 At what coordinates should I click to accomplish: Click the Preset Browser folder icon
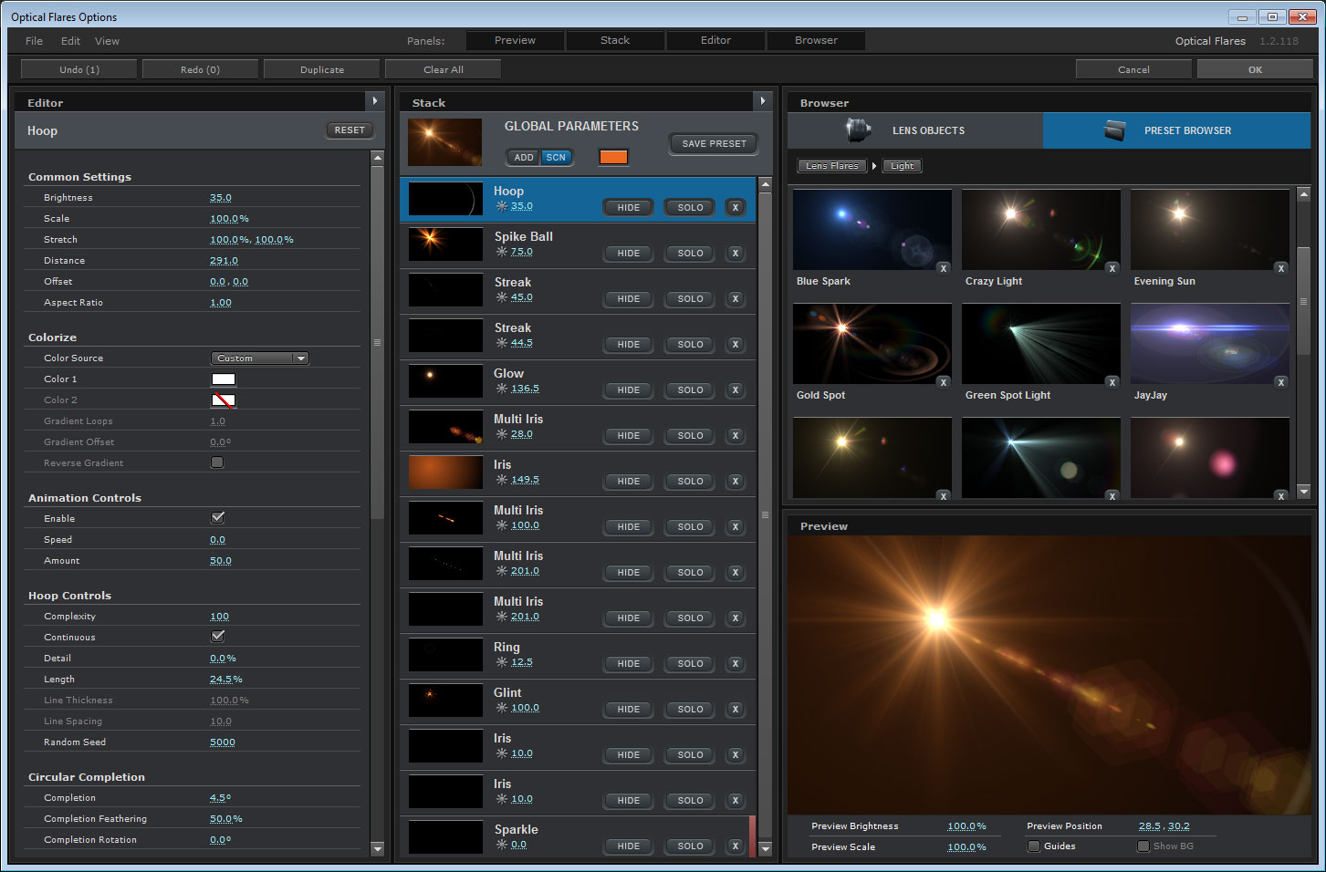coord(1114,130)
